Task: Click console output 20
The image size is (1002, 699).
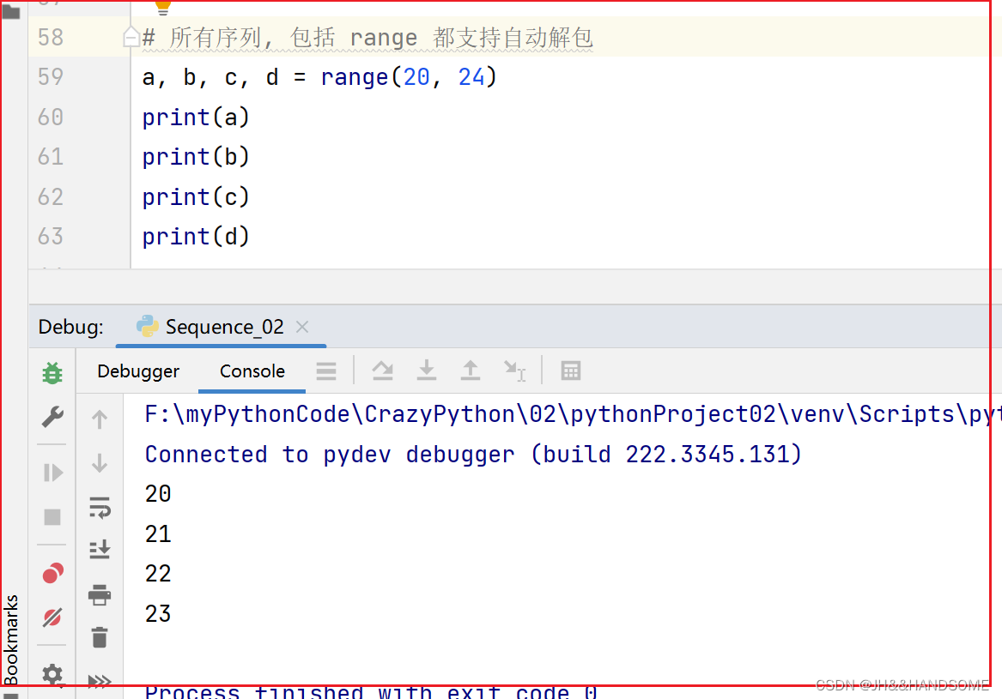Action: 158,493
